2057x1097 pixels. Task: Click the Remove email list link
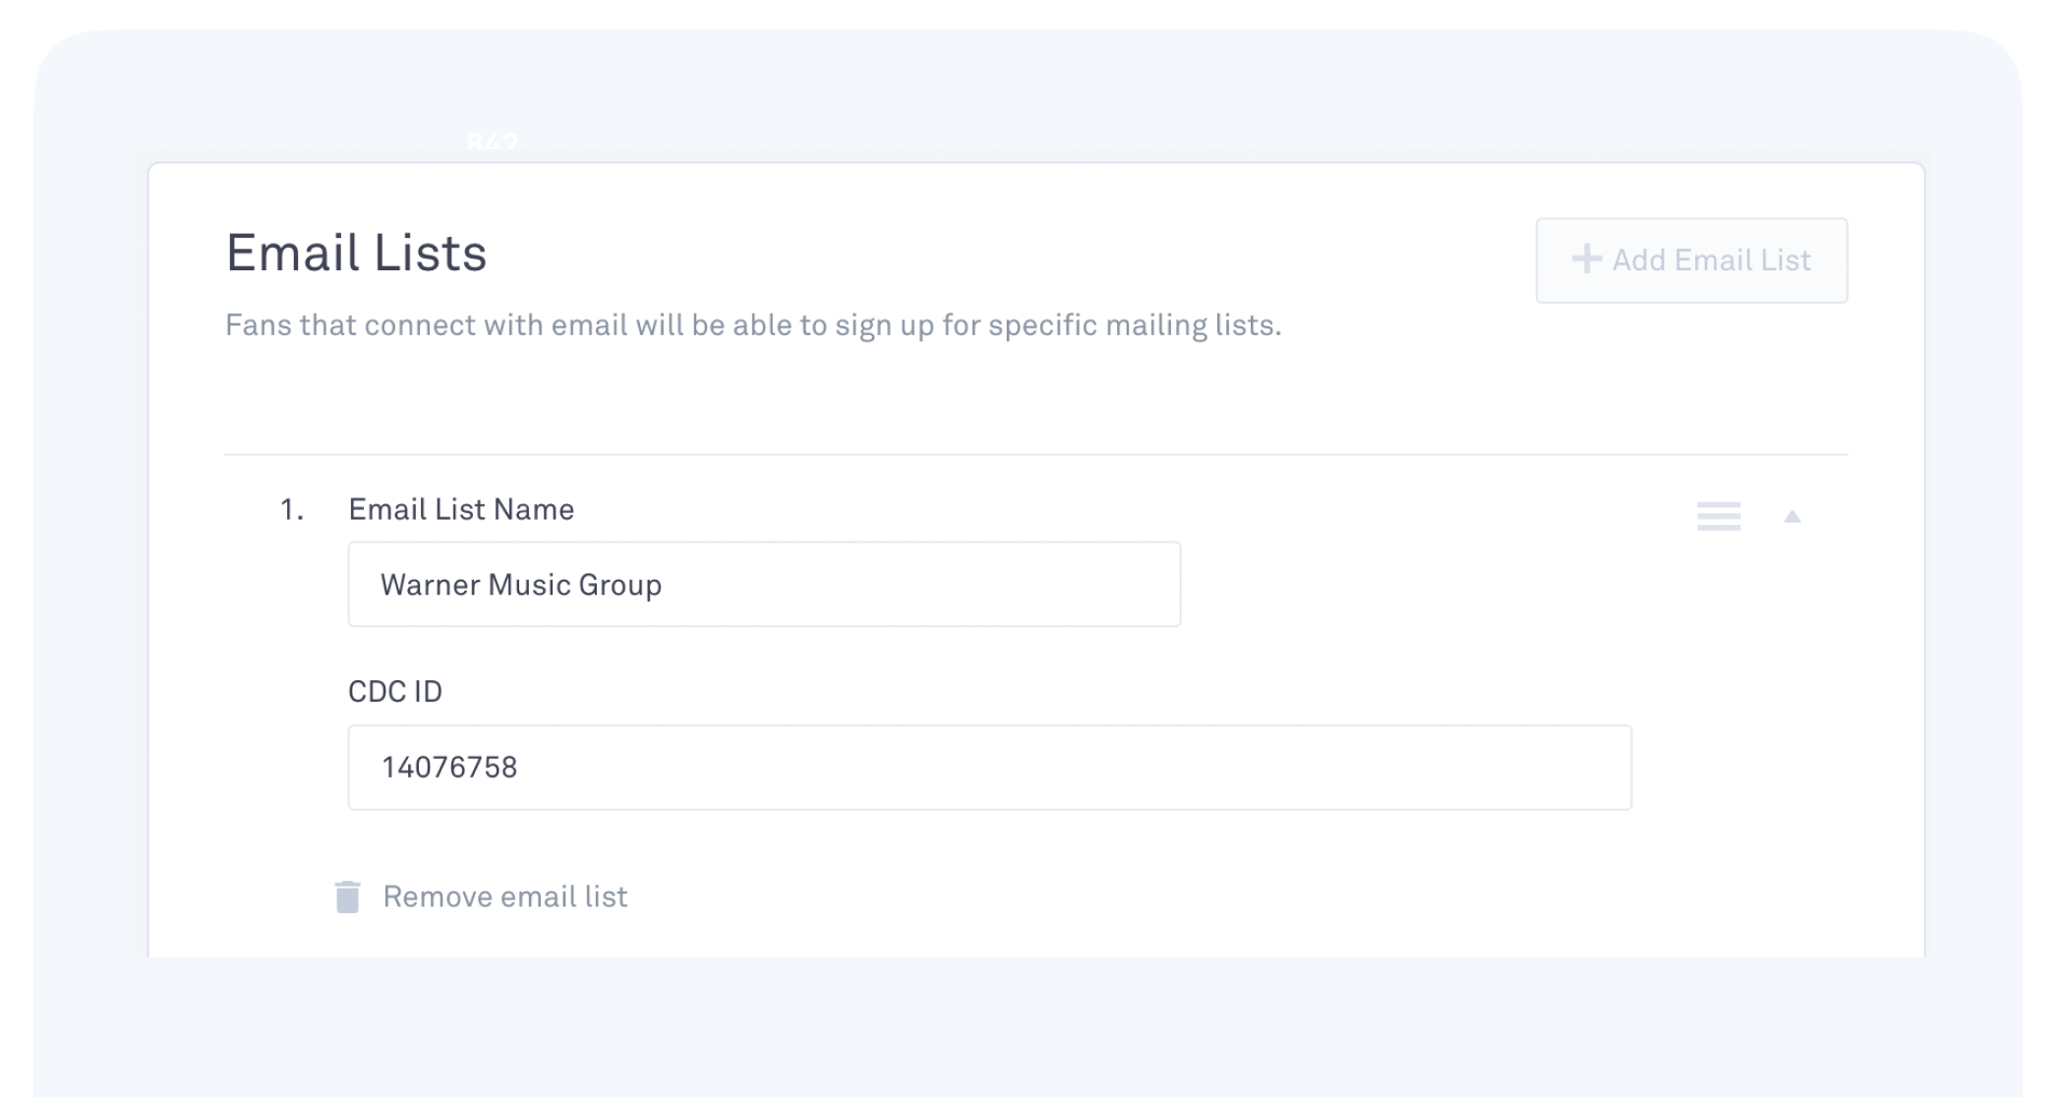pyautogui.click(x=504, y=896)
